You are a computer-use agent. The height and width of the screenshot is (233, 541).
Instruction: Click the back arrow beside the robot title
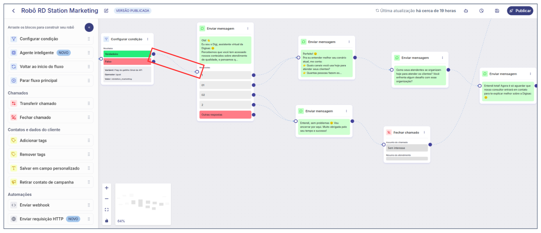click(13, 11)
